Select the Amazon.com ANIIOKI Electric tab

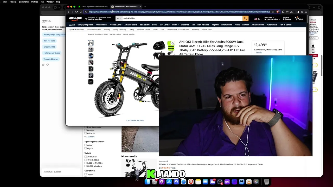[x=126, y=6]
